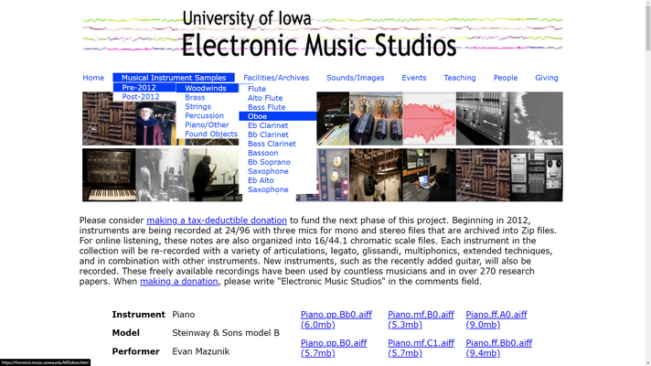Download Piano.mf.B0.aiff file
This screenshot has width=651, height=366.
tap(421, 319)
